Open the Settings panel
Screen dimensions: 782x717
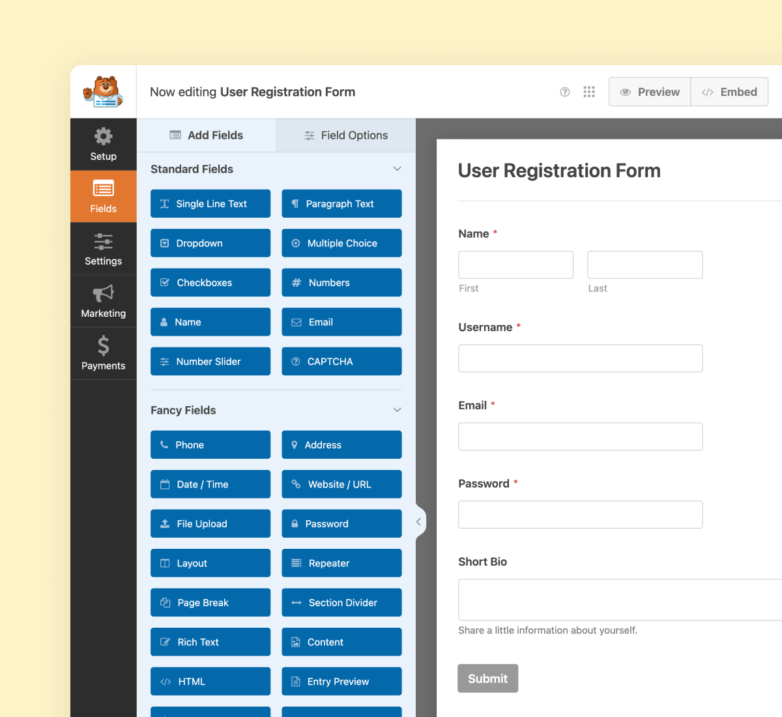coord(103,248)
